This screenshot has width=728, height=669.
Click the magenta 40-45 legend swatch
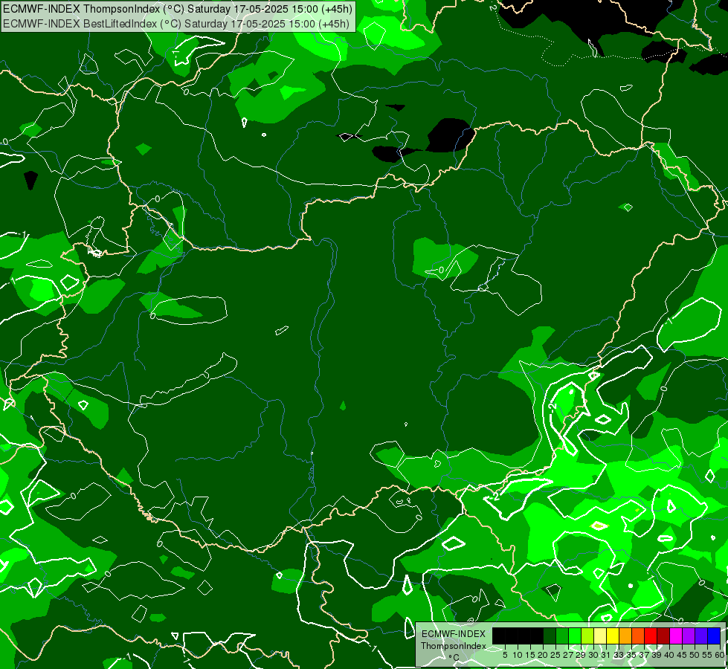click(676, 636)
